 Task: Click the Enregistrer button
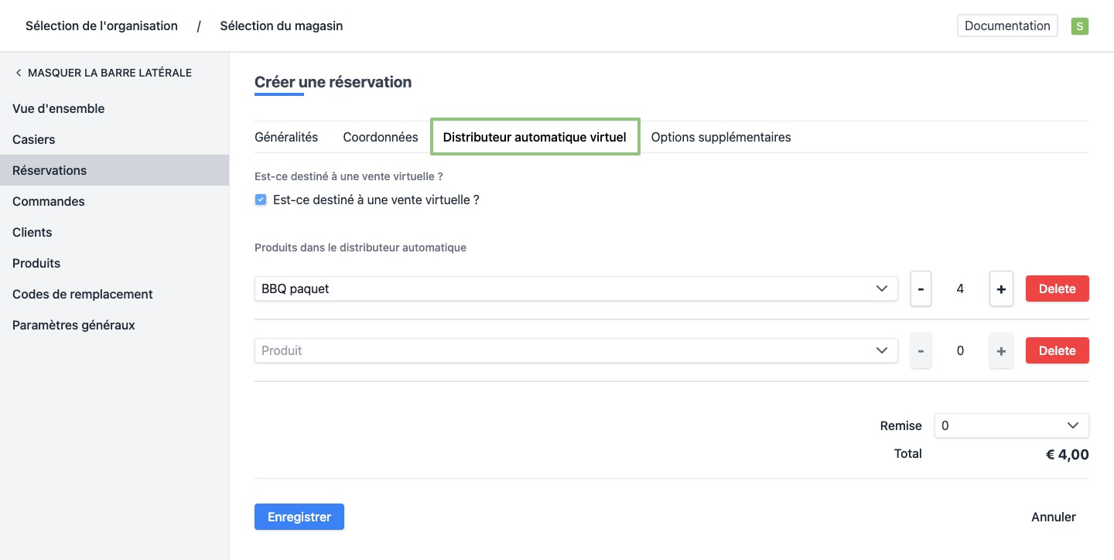pos(299,517)
